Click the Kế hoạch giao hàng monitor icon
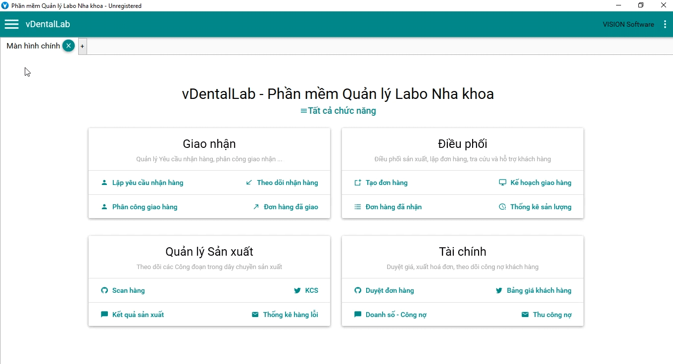This screenshot has width=673, height=364. tap(502, 182)
